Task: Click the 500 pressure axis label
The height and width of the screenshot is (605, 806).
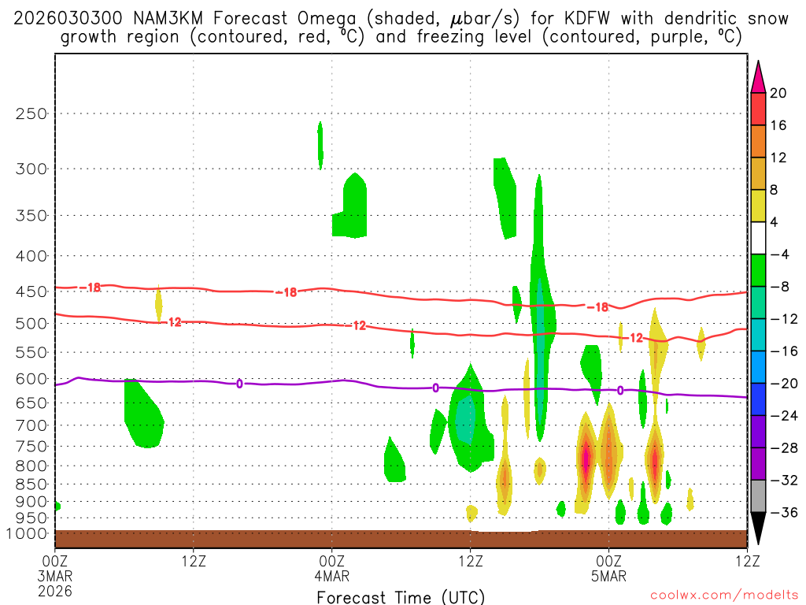Action: pyautogui.click(x=31, y=324)
